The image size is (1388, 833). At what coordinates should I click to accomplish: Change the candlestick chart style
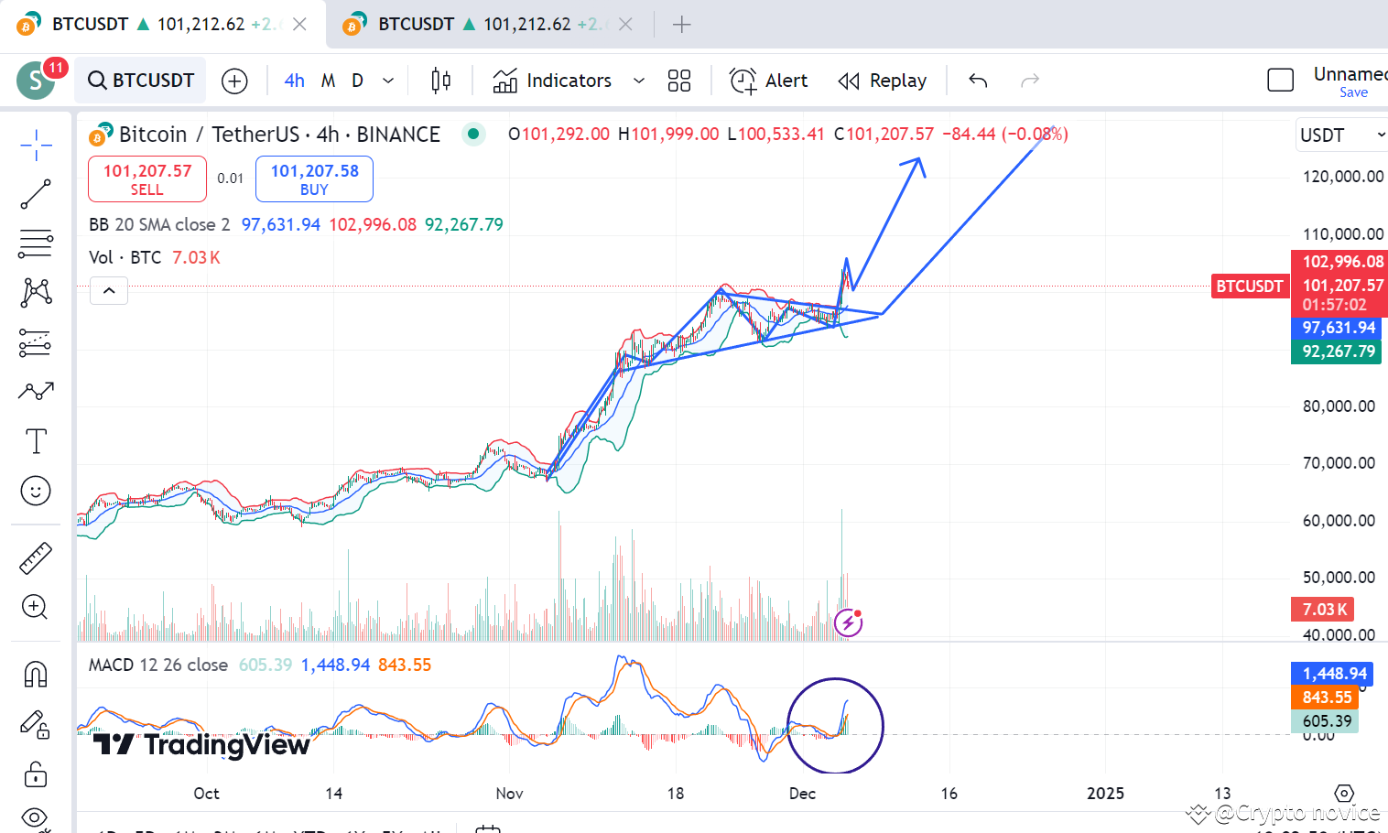pos(440,81)
